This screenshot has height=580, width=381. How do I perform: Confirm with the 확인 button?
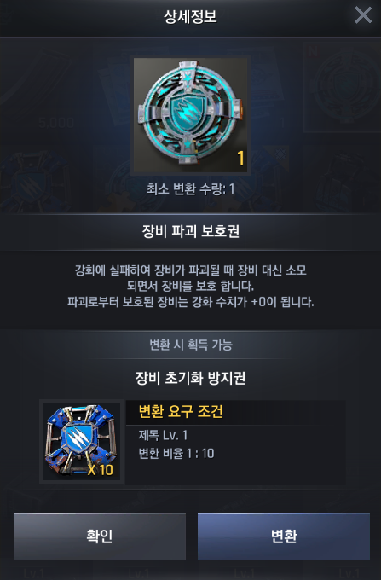point(100,536)
